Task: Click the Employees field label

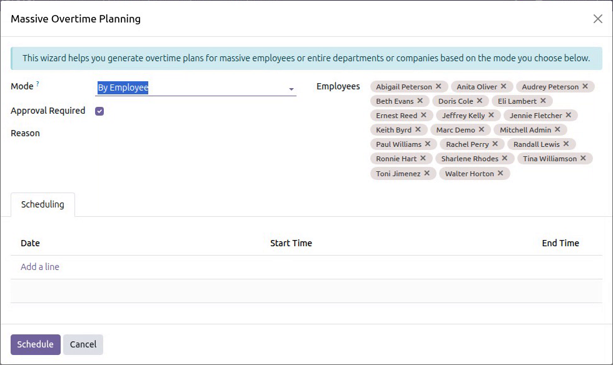Action: tap(338, 86)
